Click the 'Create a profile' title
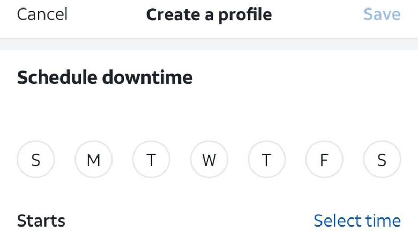This screenshot has height=234, width=418. click(x=209, y=14)
